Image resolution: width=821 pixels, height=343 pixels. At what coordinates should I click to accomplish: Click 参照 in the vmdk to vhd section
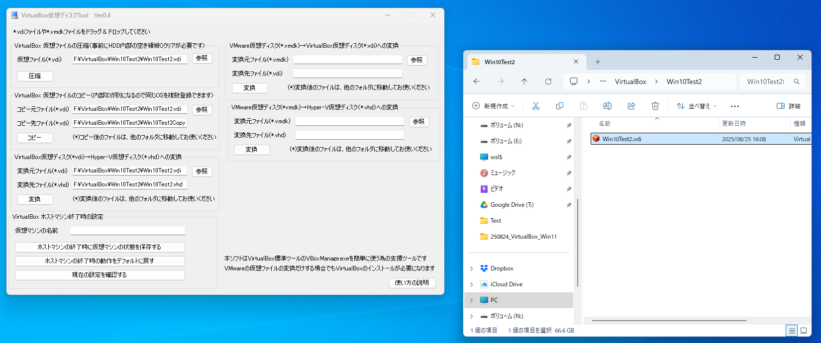pos(419,122)
